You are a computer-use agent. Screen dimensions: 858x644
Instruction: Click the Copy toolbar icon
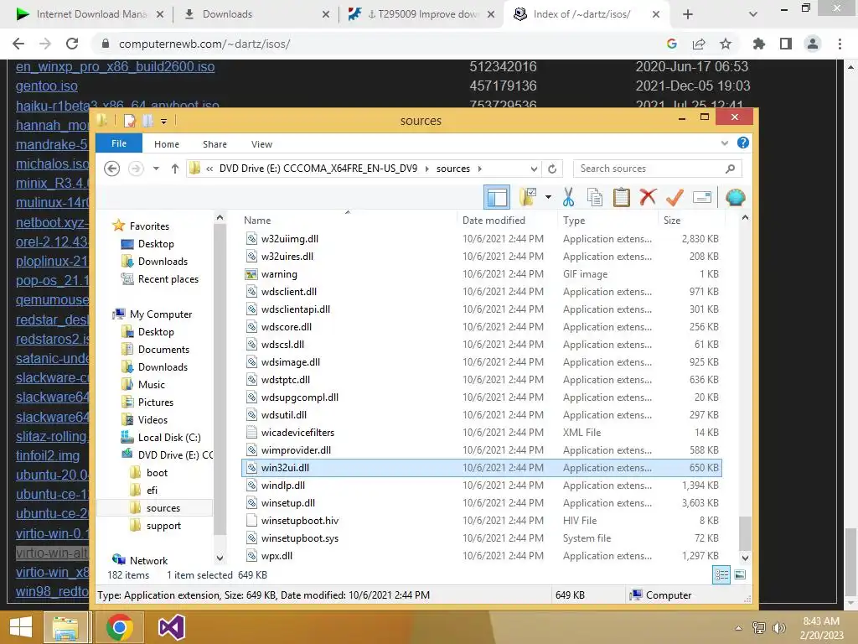(595, 197)
